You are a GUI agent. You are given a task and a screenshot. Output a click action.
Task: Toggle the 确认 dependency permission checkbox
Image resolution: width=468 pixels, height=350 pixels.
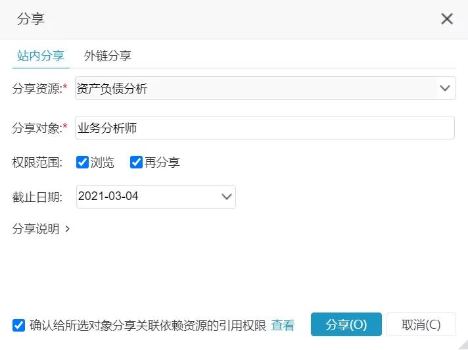(19, 325)
